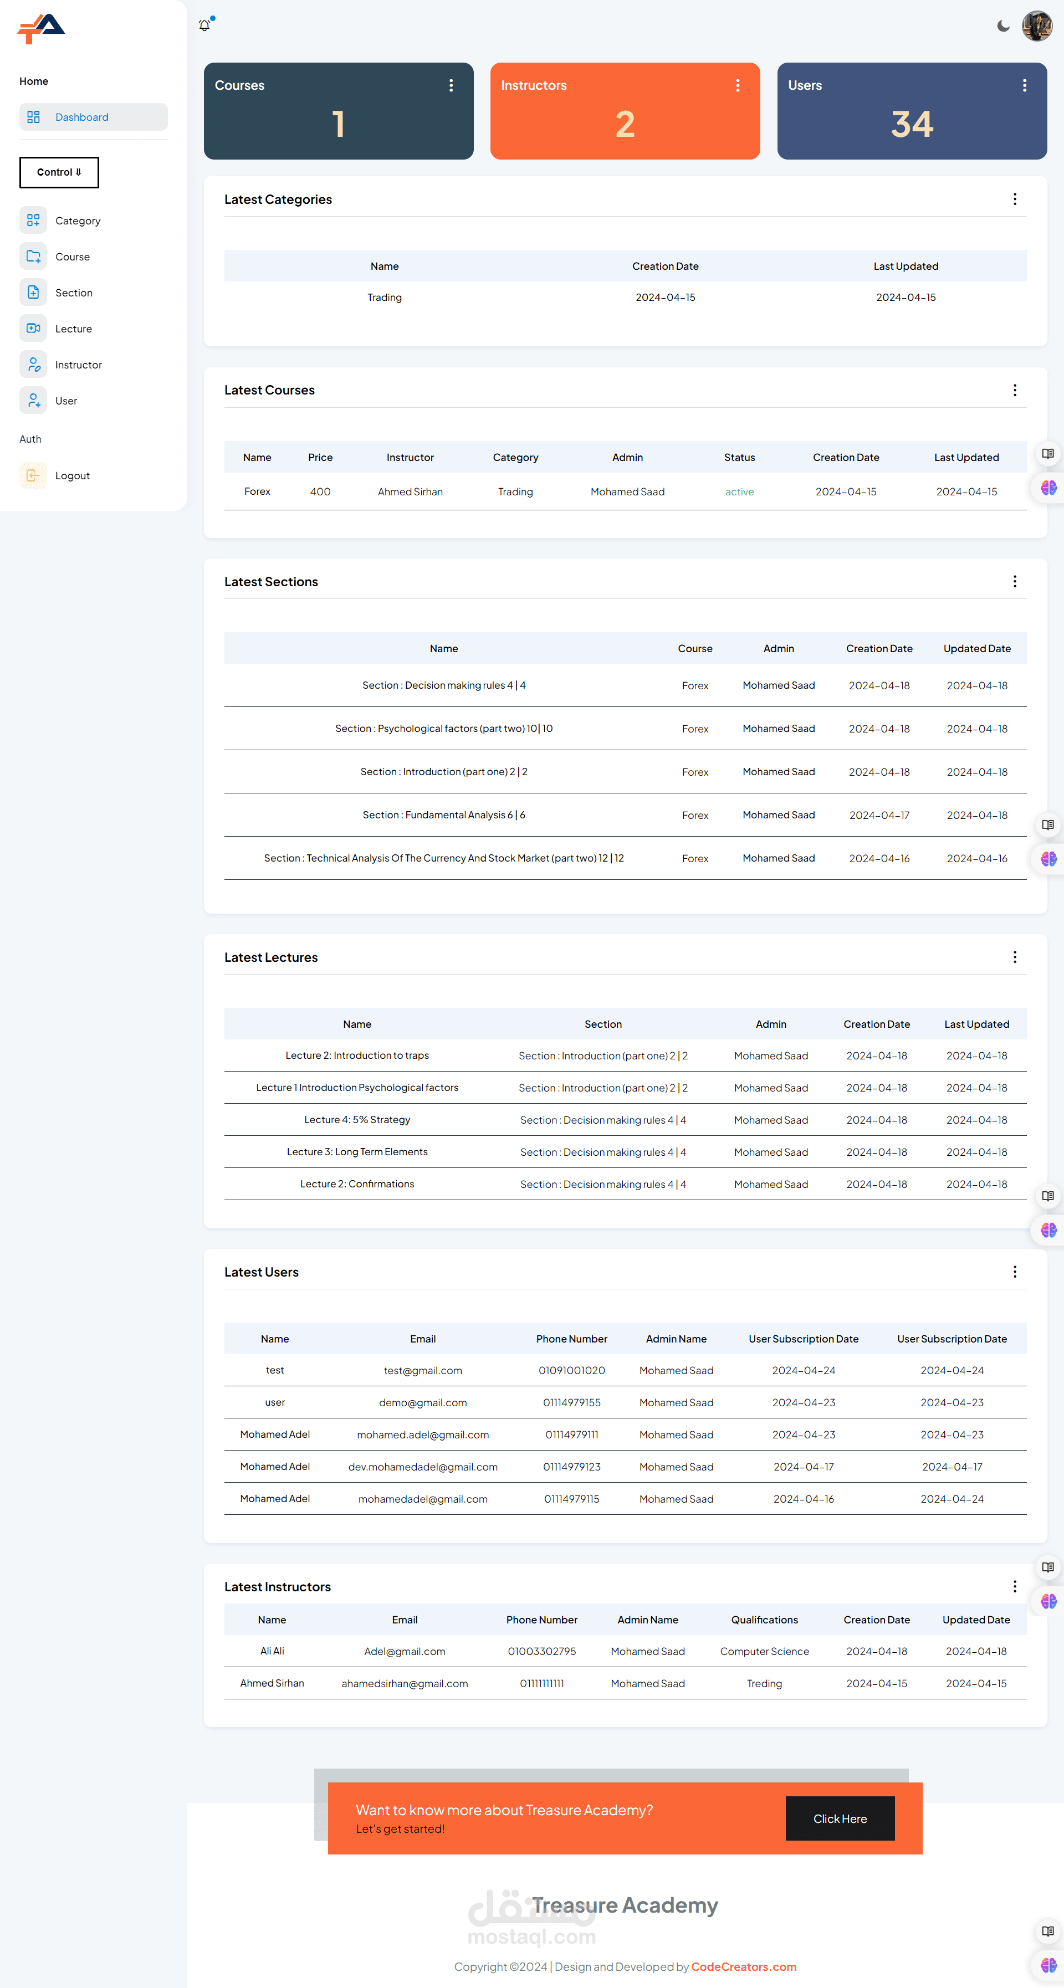
Task: Click the Category grid icon in the sidebar
Action: click(x=33, y=221)
